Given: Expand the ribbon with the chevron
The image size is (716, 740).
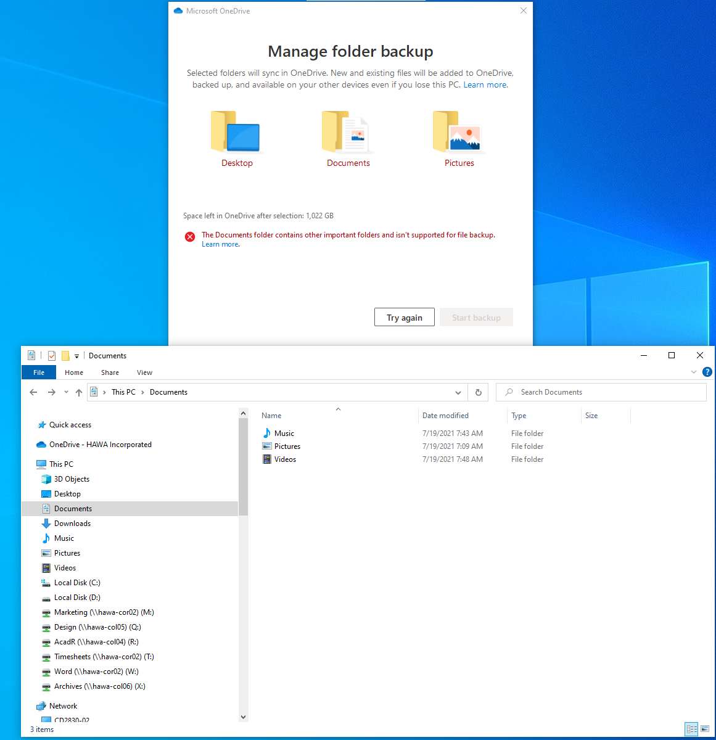Looking at the screenshot, I should point(694,372).
